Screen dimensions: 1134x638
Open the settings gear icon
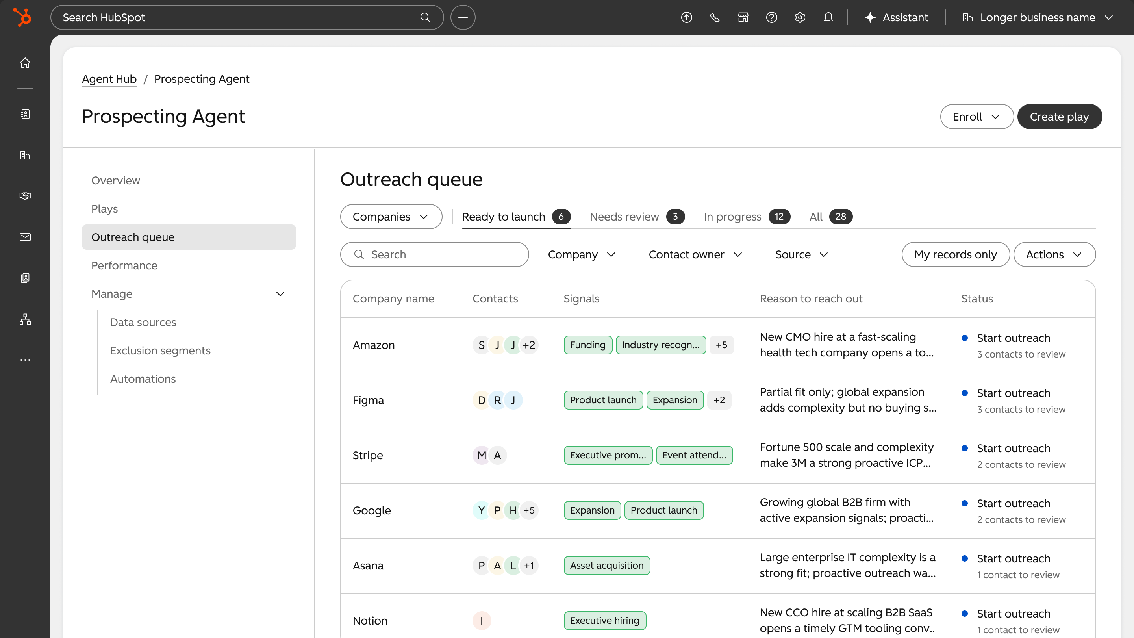[800, 17]
